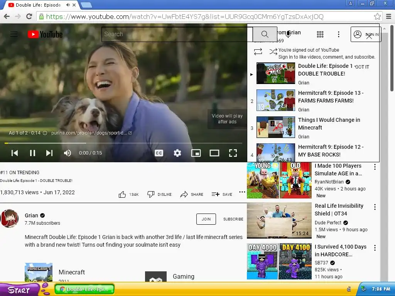This screenshot has height=296, width=395.
Task: Open options menu for RyanNotBrian video
Action: [375, 167]
